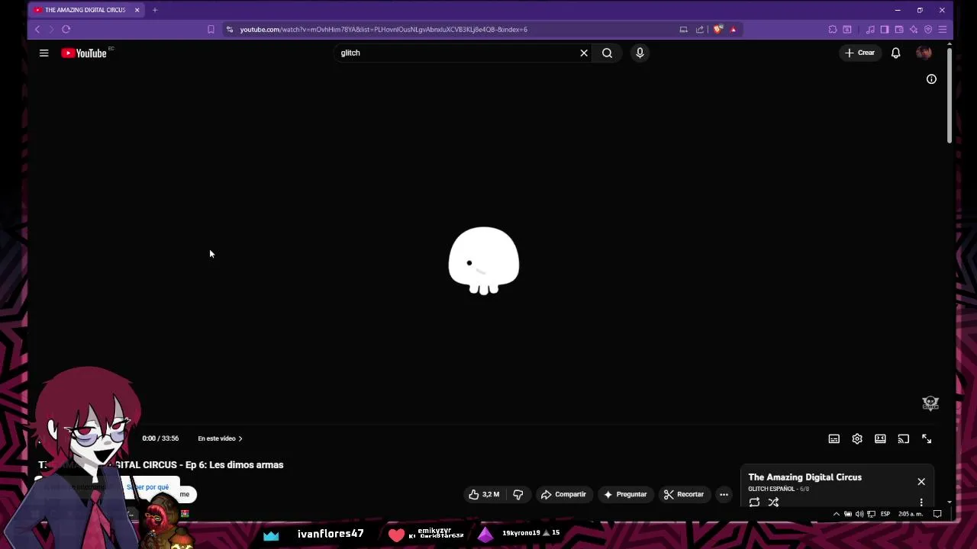Clear the 'glitch' search text

tap(584, 53)
